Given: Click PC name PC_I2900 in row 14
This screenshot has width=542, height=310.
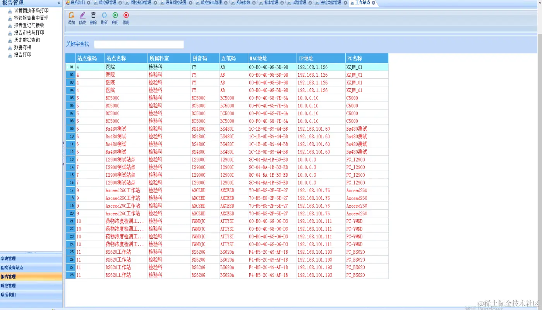Looking at the screenshot, I should pos(355,167).
